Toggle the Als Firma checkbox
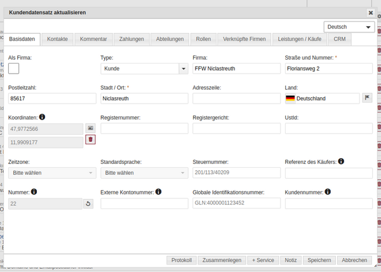 click(x=14, y=68)
